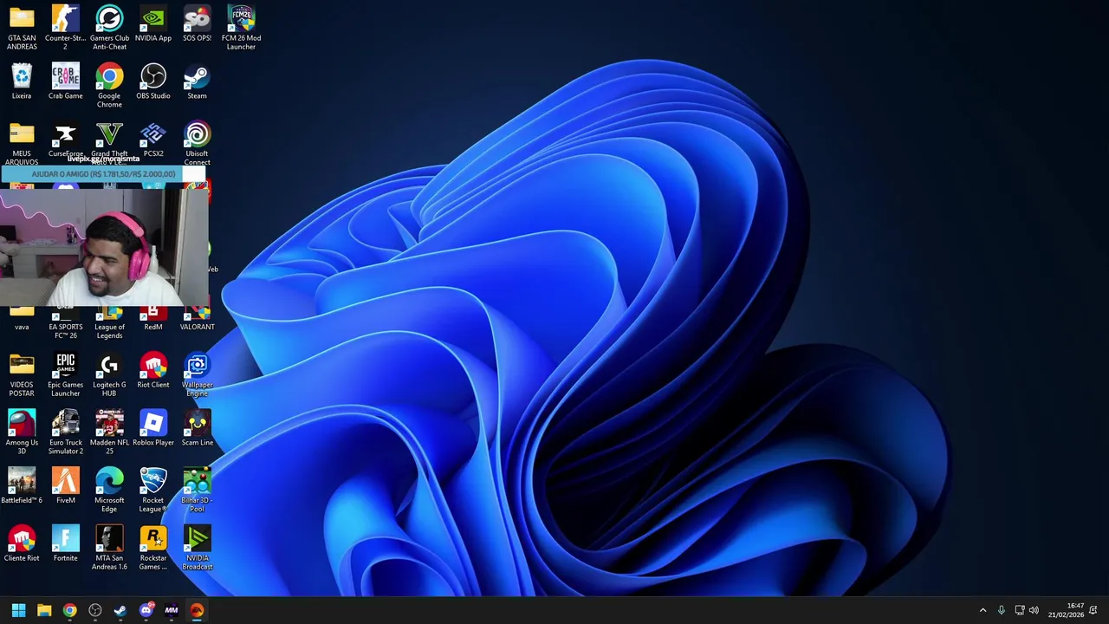Launch SOS OPS! game icon
Viewport: 1109px width, 624px height.
point(197,24)
